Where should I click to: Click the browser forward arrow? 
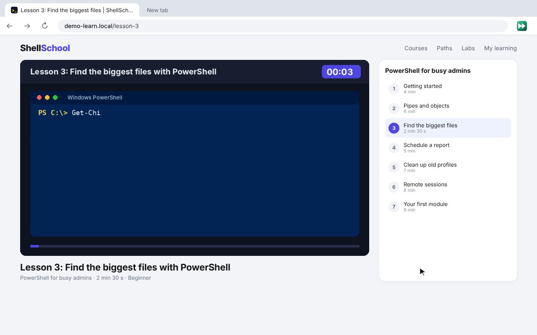[27, 26]
